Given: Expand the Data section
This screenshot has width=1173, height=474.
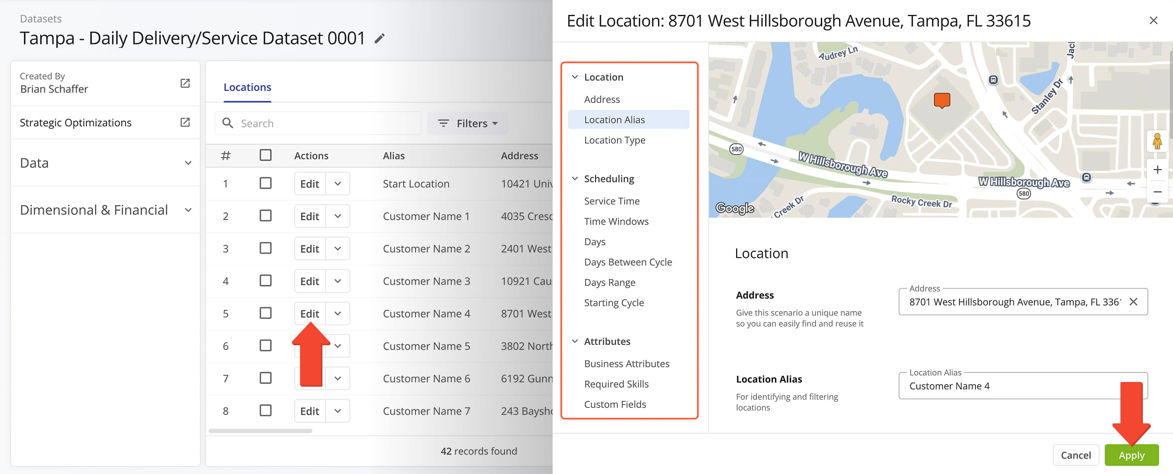Looking at the screenshot, I should click(x=105, y=163).
